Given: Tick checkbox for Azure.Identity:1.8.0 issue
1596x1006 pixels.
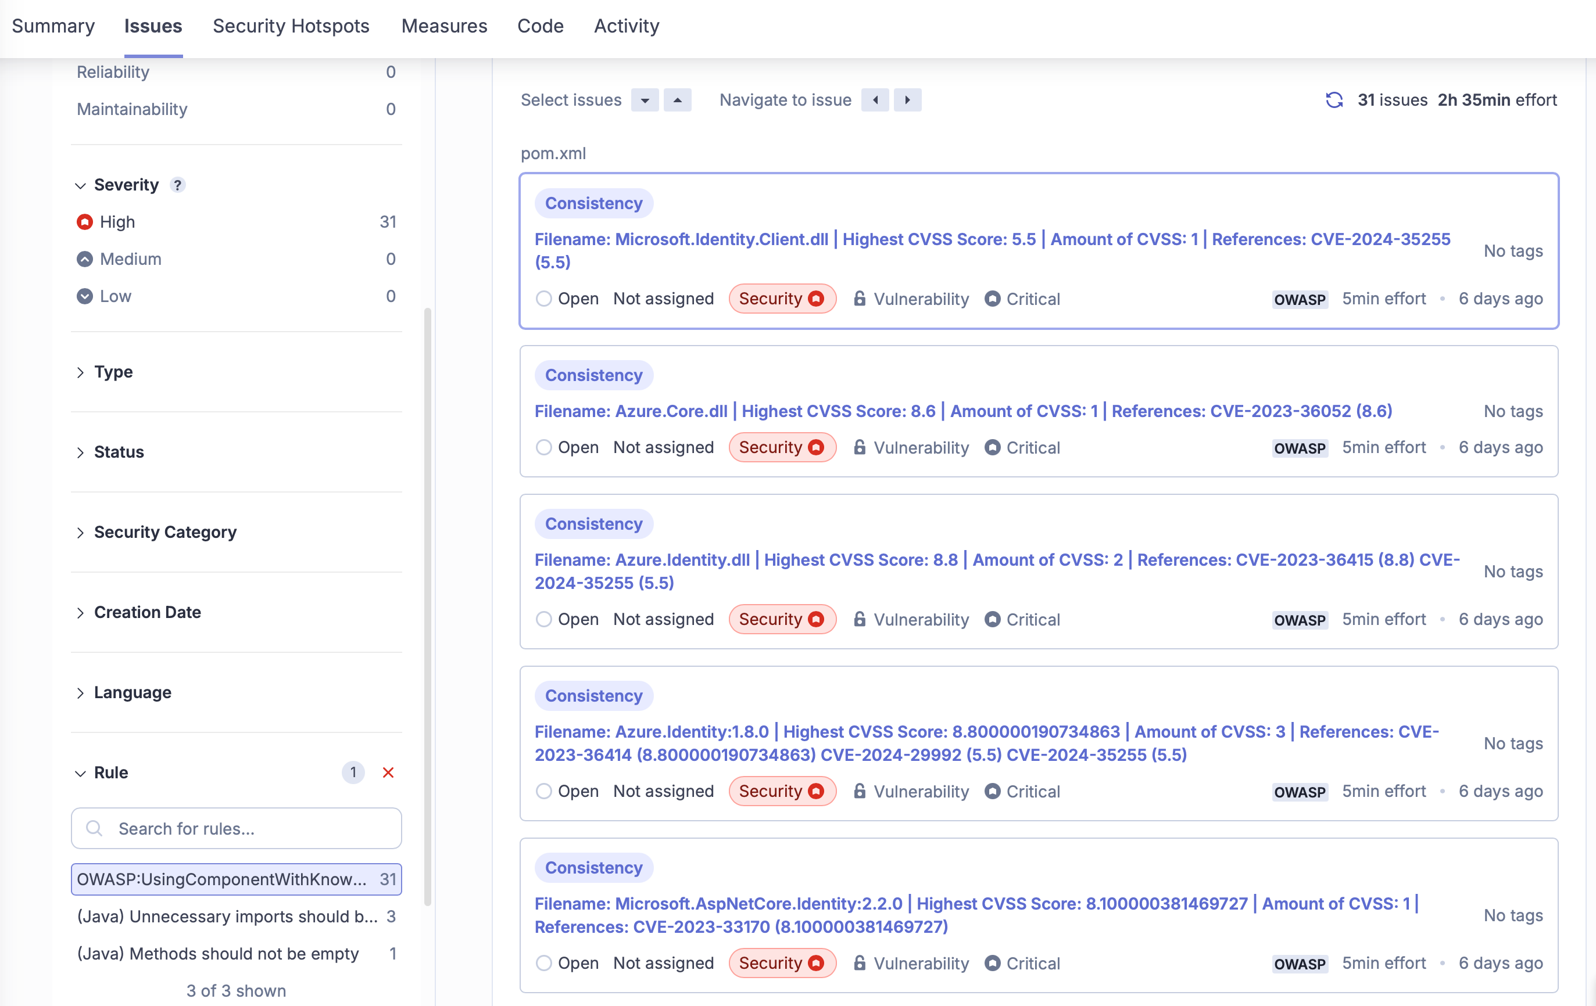Looking at the screenshot, I should [x=543, y=792].
